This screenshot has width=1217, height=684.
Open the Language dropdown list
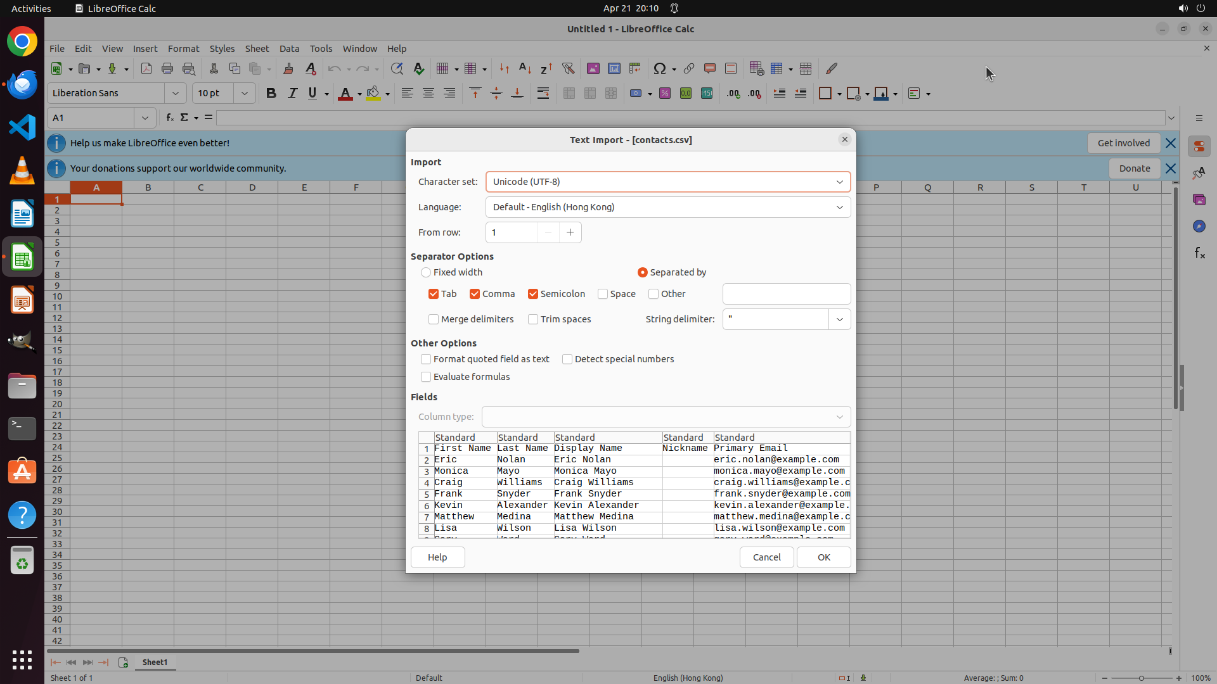(839, 207)
